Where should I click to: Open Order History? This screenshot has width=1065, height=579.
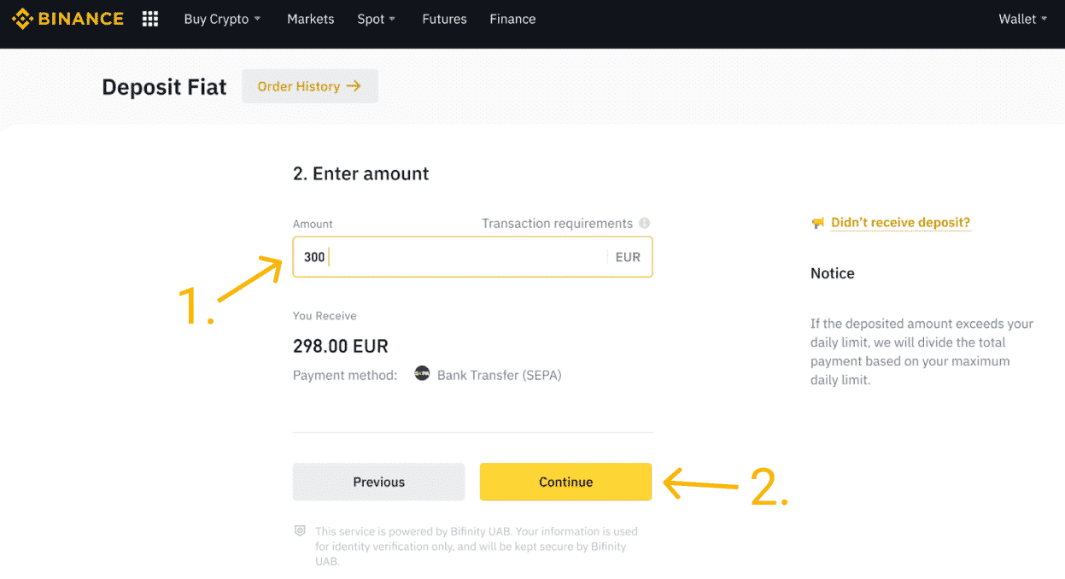tap(309, 86)
